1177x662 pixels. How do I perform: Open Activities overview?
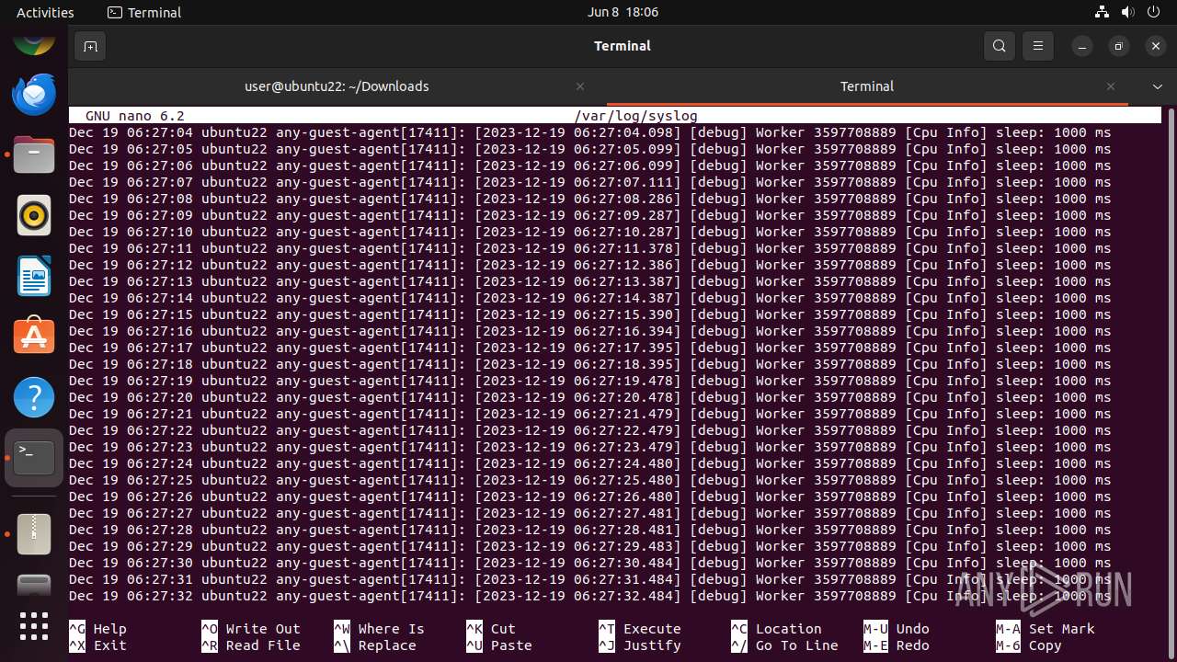45,12
